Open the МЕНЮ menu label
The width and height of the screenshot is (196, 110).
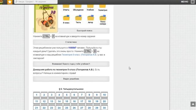pos(184,2)
